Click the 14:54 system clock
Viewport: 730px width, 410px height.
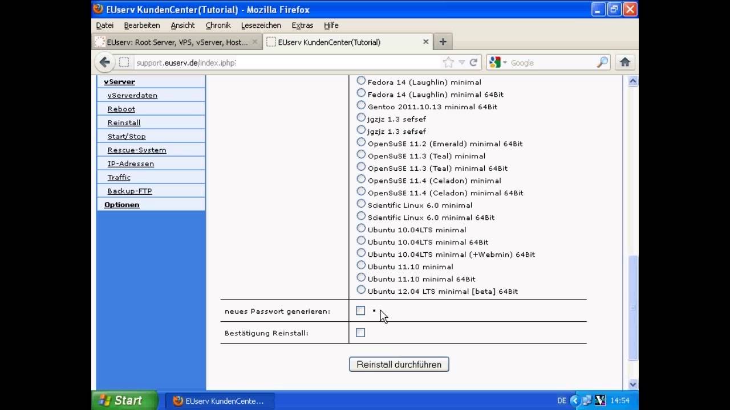click(620, 401)
